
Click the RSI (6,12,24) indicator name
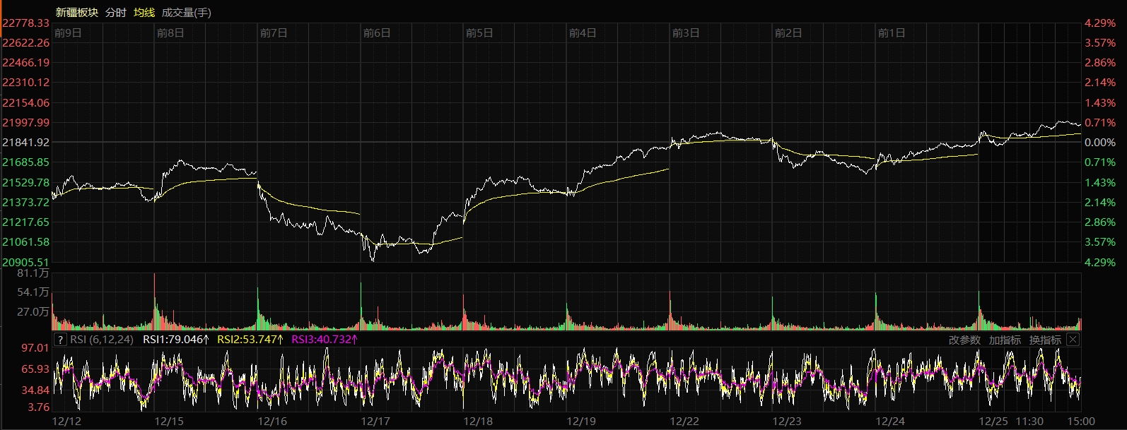(102, 340)
